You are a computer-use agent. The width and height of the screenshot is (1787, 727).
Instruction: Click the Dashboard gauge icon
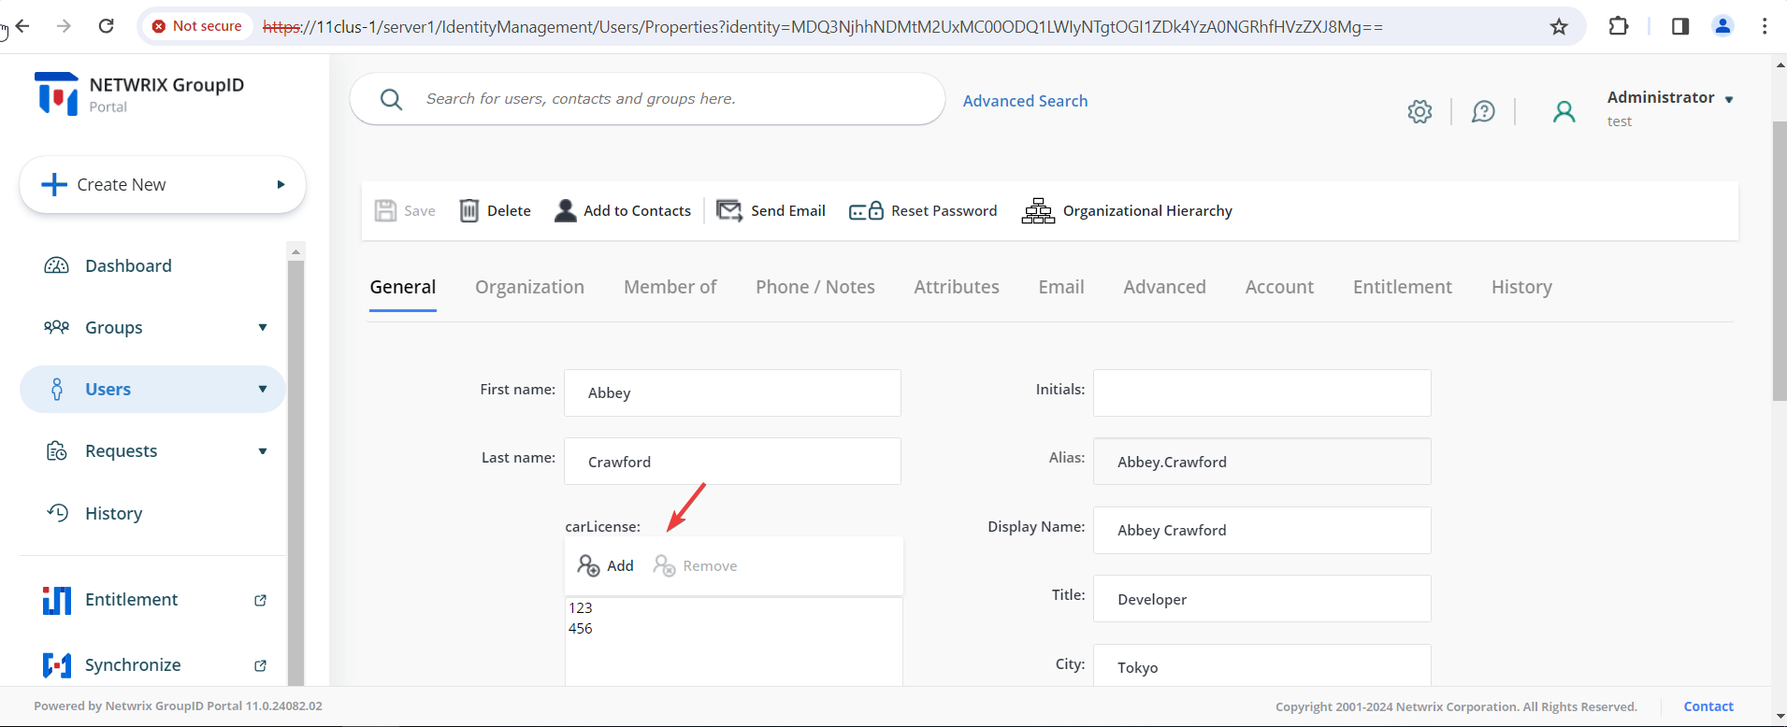coord(57,265)
